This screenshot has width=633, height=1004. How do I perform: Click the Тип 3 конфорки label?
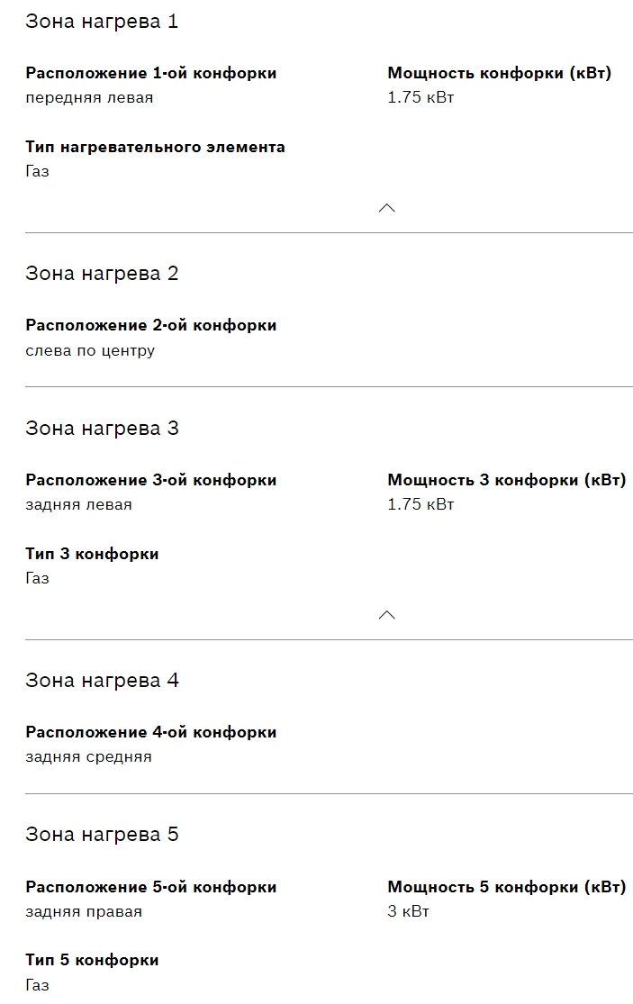[92, 554]
